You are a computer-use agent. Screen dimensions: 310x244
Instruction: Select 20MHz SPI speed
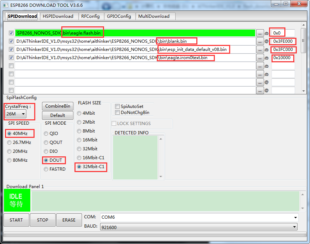coord(9,151)
